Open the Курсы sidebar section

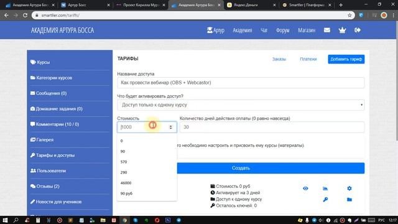pyautogui.click(x=40, y=62)
